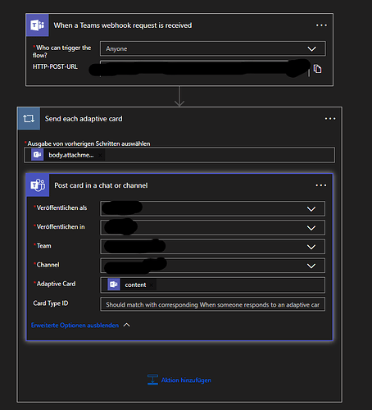Click the 'Aktion hinzufügen' insert step icon
372x410 pixels.
pos(152,380)
